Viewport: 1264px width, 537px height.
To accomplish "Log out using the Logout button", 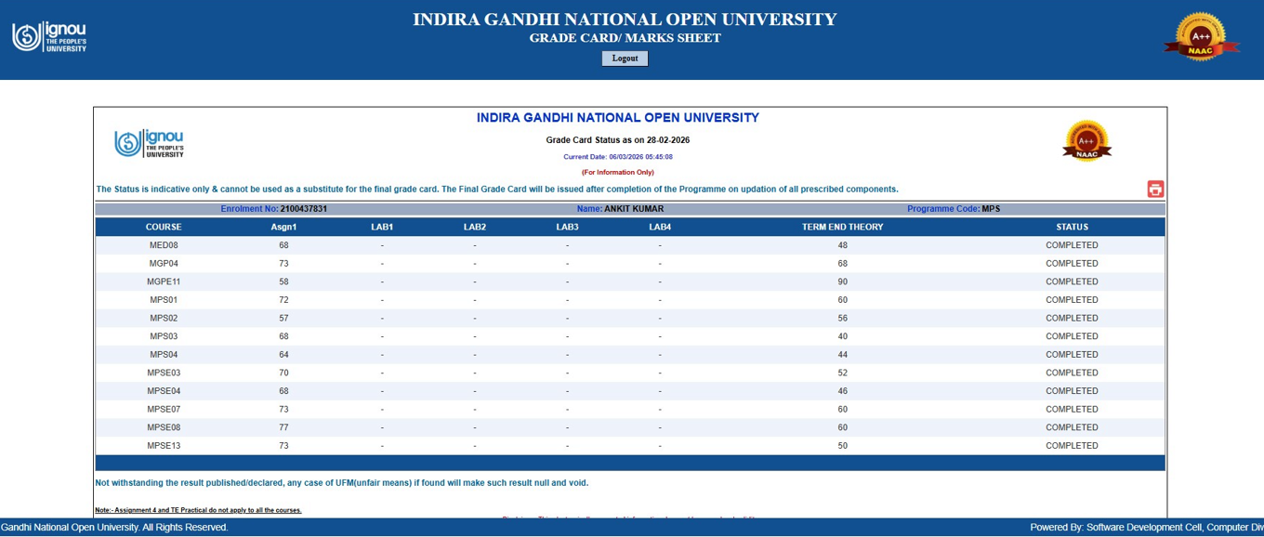I will point(625,59).
